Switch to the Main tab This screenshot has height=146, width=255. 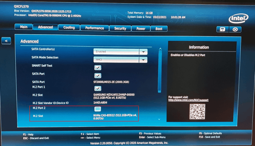coord(23,27)
